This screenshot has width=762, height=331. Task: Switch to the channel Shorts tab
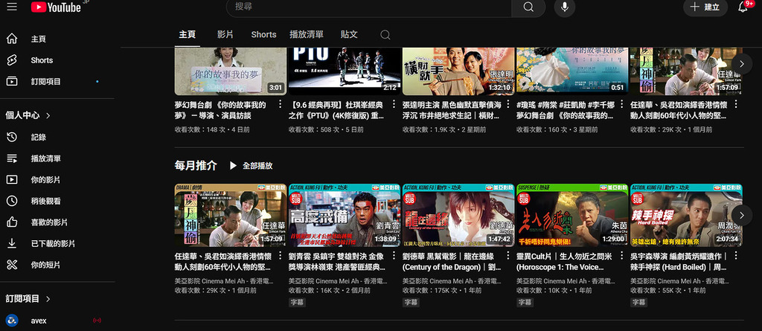tap(263, 34)
